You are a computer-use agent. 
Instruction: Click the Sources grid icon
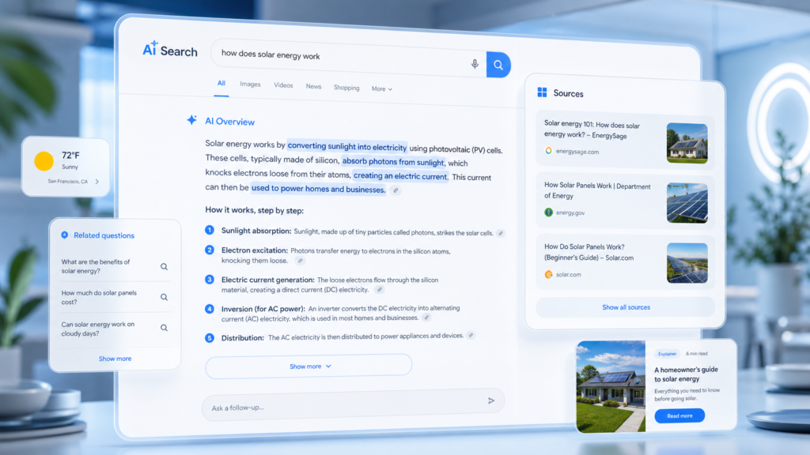(x=542, y=92)
